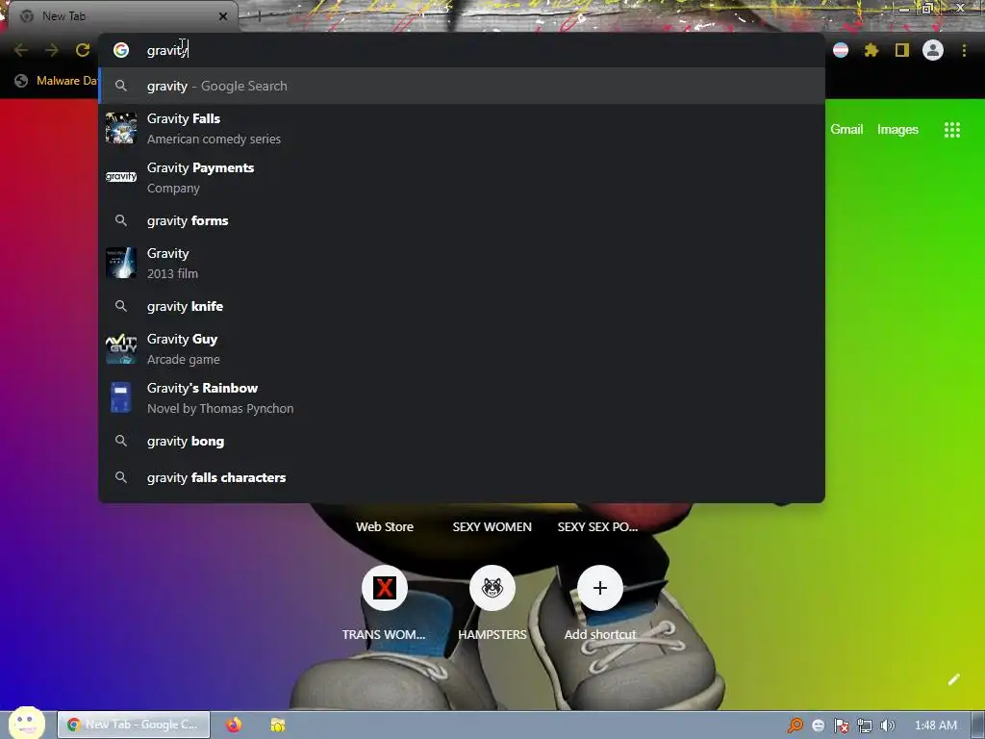Image resolution: width=985 pixels, height=739 pixels.
Task: Click the Gravity's Rainbow book icon
Action: tap(121, 397)
